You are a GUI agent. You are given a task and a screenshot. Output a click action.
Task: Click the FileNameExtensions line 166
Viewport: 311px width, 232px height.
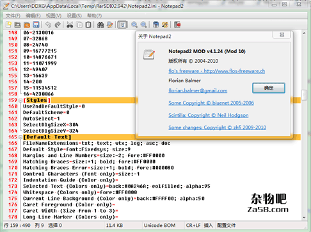point(97,143)
